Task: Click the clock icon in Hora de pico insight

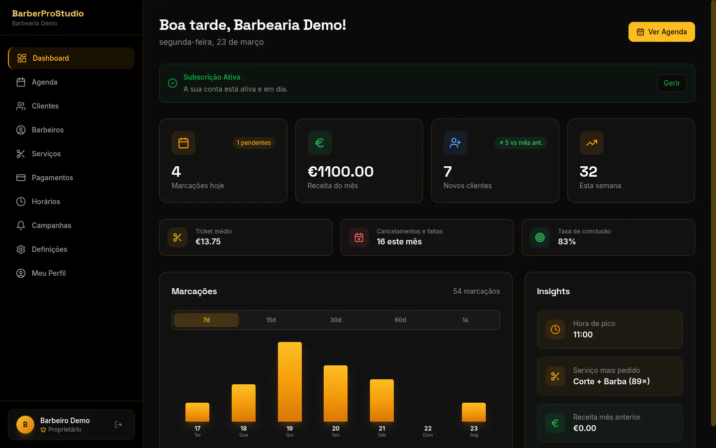Action: click(555, 330)
